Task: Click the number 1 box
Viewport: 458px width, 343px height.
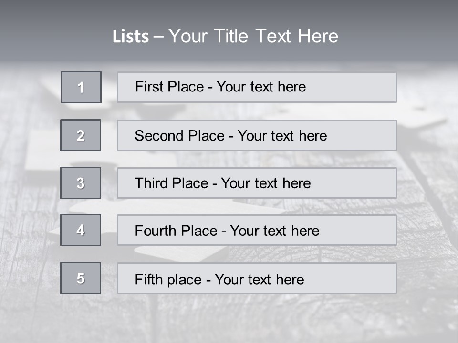Action: [81, 87]
